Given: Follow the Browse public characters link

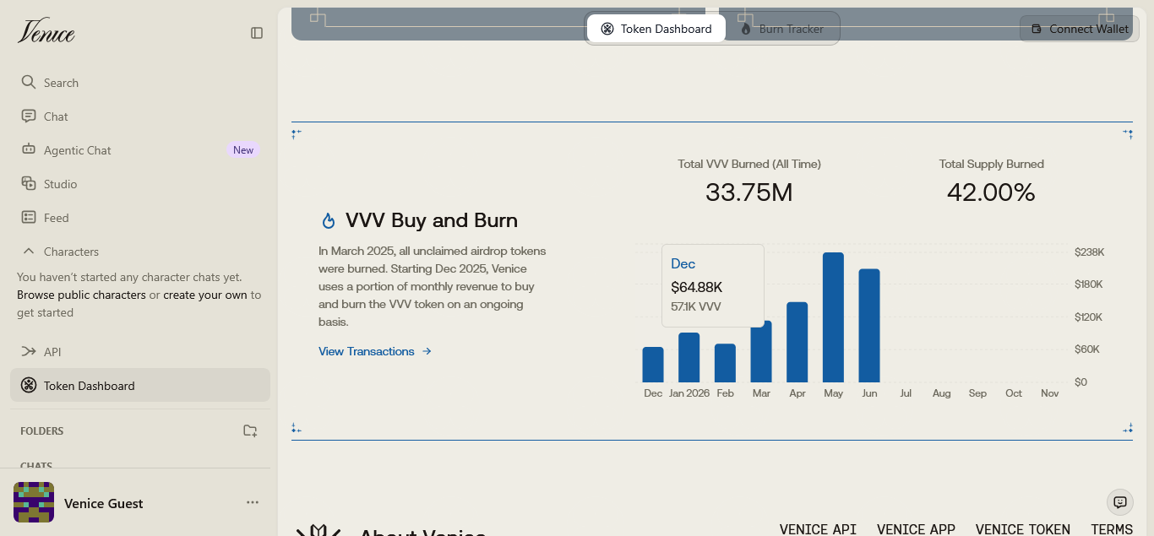Looking at the screenshot, I should tap(81, 295).
